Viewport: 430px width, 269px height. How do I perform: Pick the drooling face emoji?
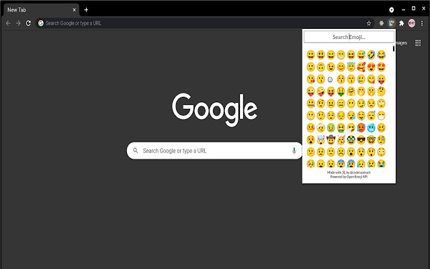(x=361, y=116)
